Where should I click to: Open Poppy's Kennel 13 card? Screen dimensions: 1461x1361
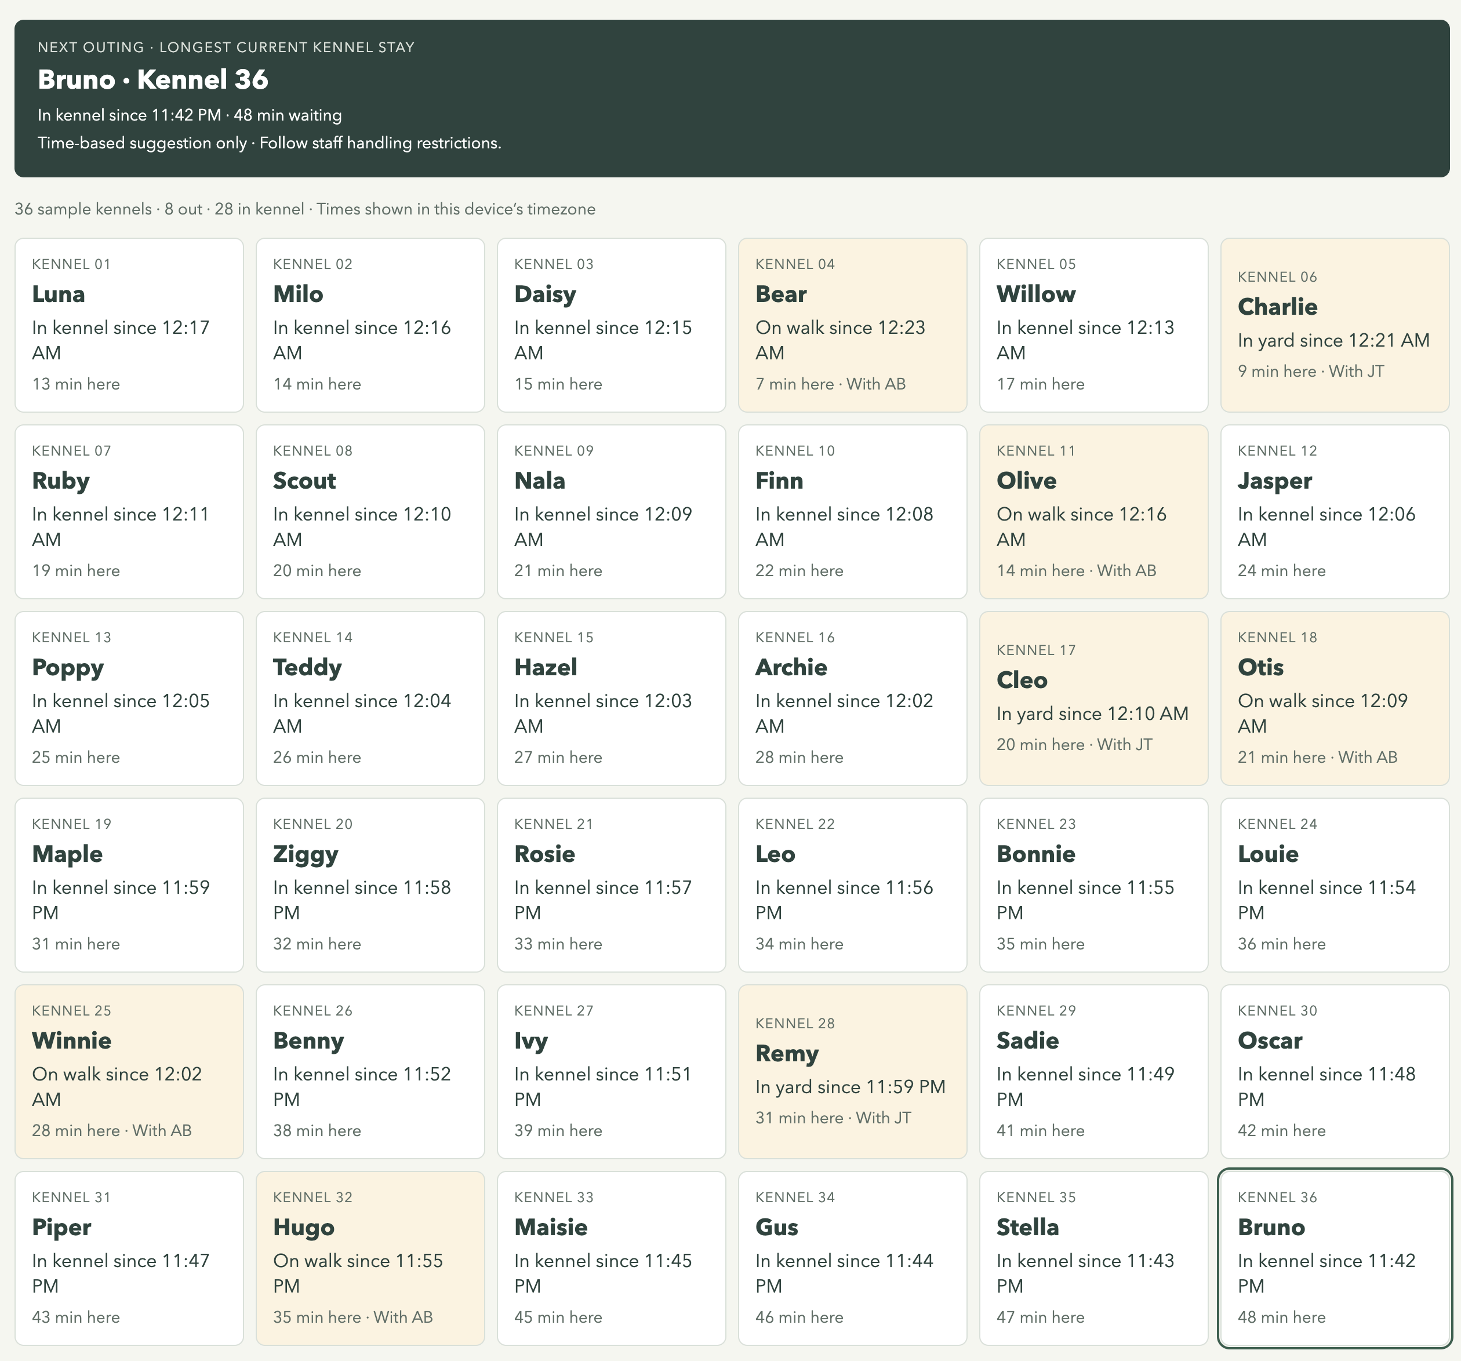129,698
